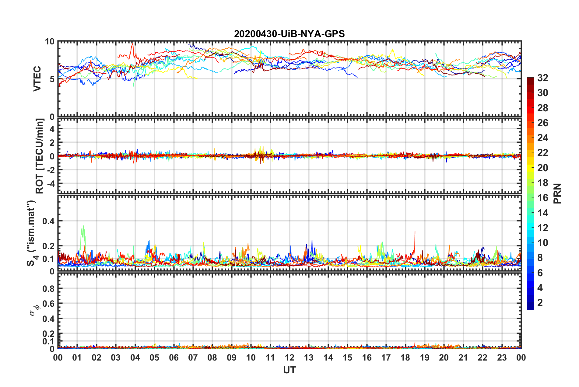Click colorbar tick label "20"
The height and width of the screenshot is (387, 579).
tap(542, 168)
